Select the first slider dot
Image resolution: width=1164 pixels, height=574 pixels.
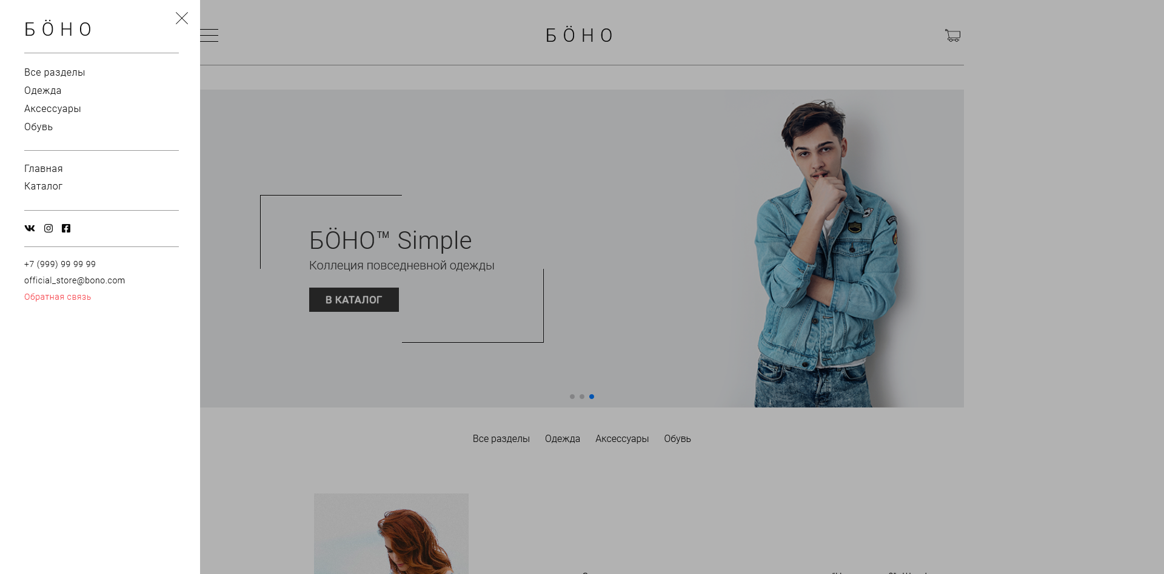(x=572, y=397)
